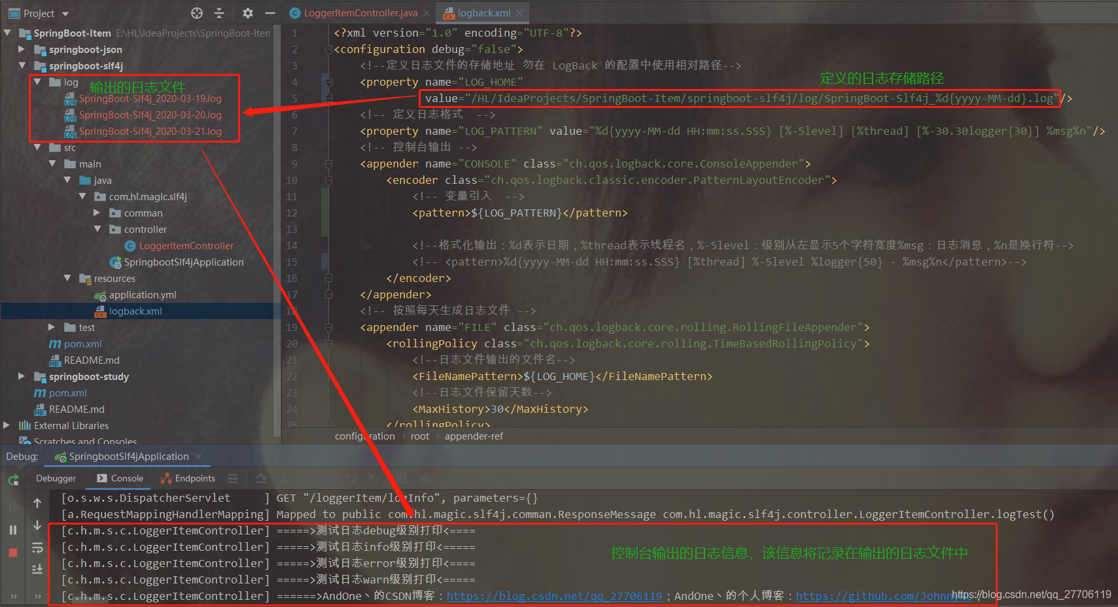Close the LoggerItemController.java editor tab
Image resolution: width=1118 pixels, height=607 pixels.
(427, 13)
